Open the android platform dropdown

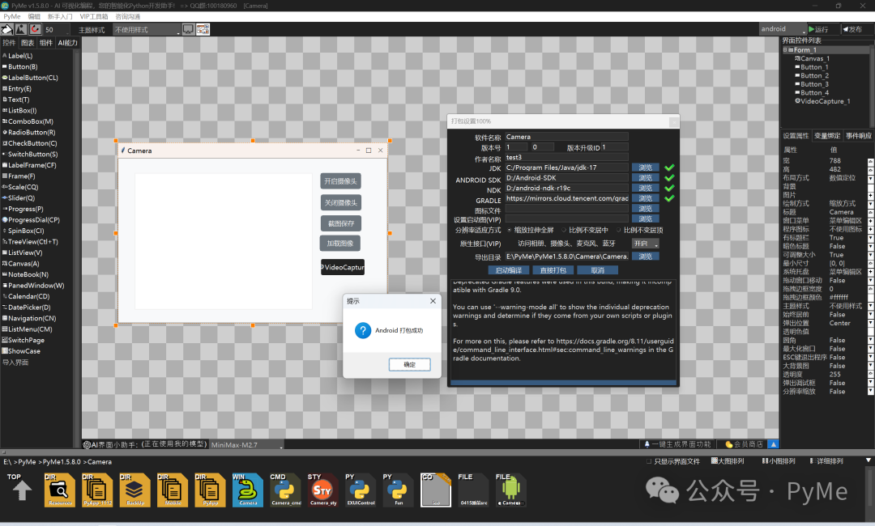point(783,29)
